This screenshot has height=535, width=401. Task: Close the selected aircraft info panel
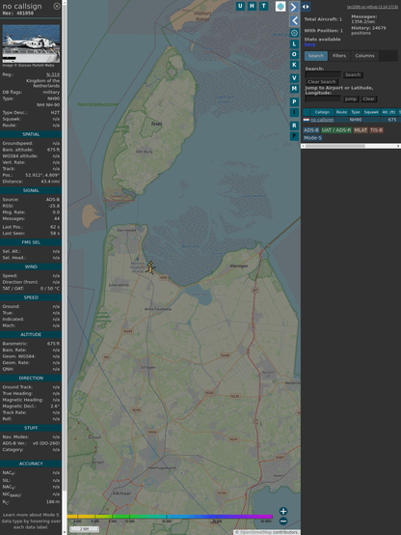point(57,6)
